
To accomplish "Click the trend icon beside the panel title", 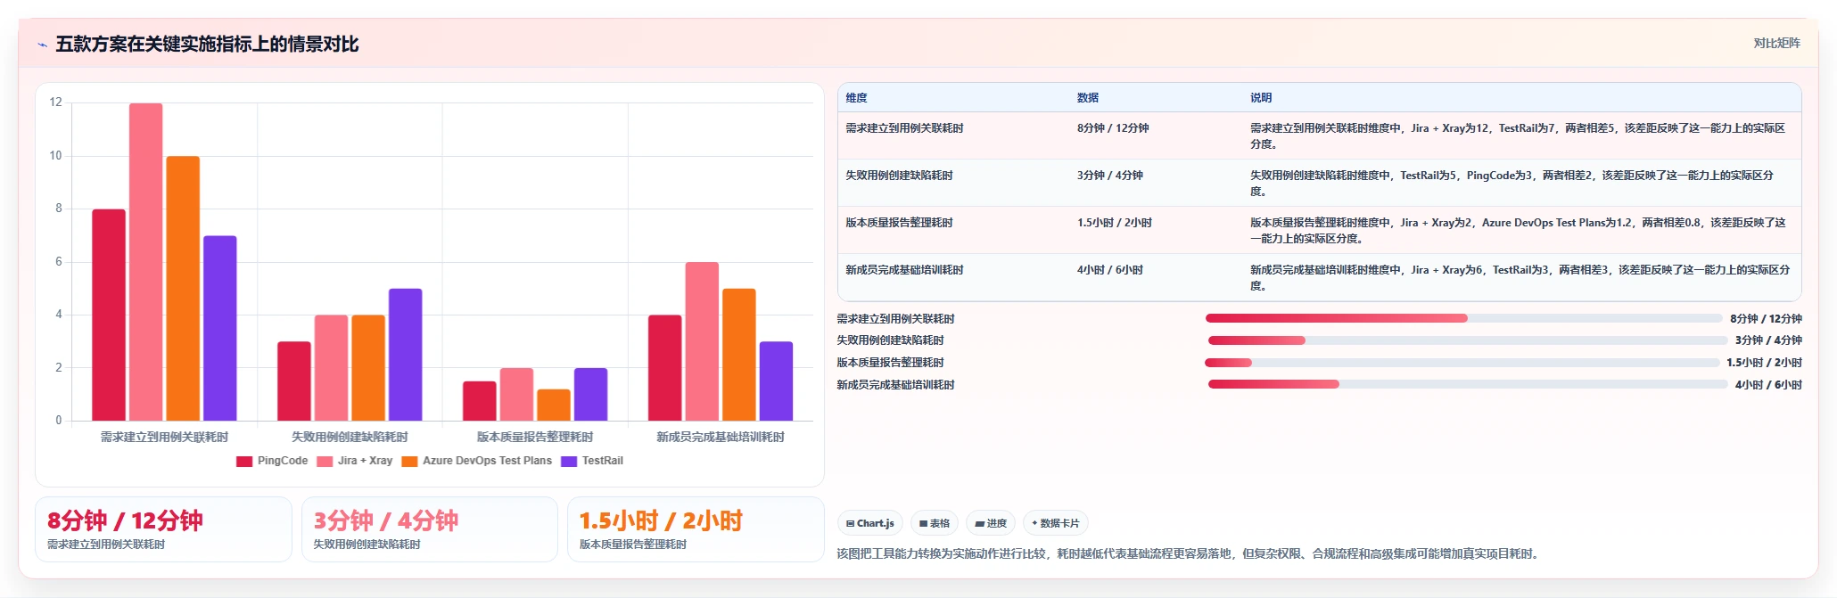I will pyautogui.click(x=42, y=45).
